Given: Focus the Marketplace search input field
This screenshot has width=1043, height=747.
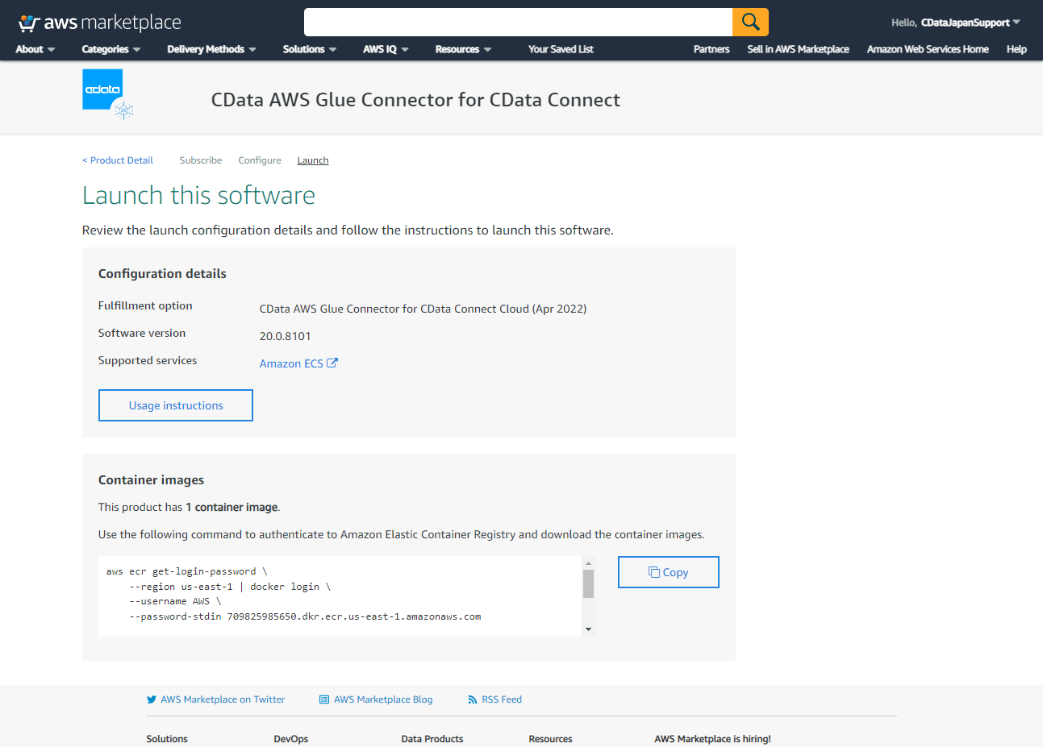Looking at the screenshot, I should coord(518,23).
